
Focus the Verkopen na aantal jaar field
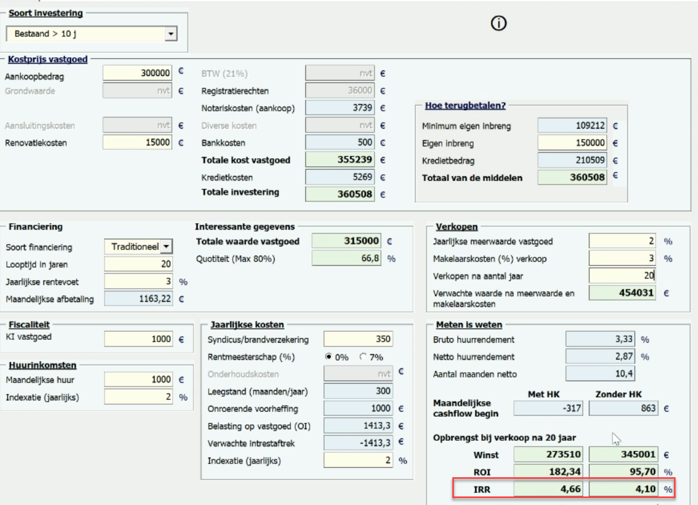(x=622, y=276)
